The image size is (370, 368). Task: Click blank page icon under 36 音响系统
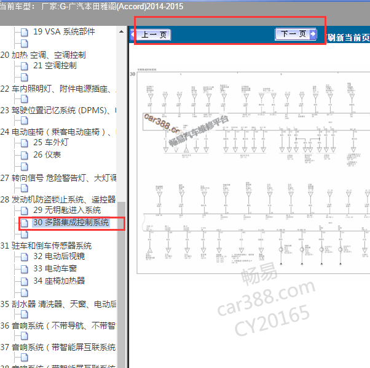(x=25, y=335)
